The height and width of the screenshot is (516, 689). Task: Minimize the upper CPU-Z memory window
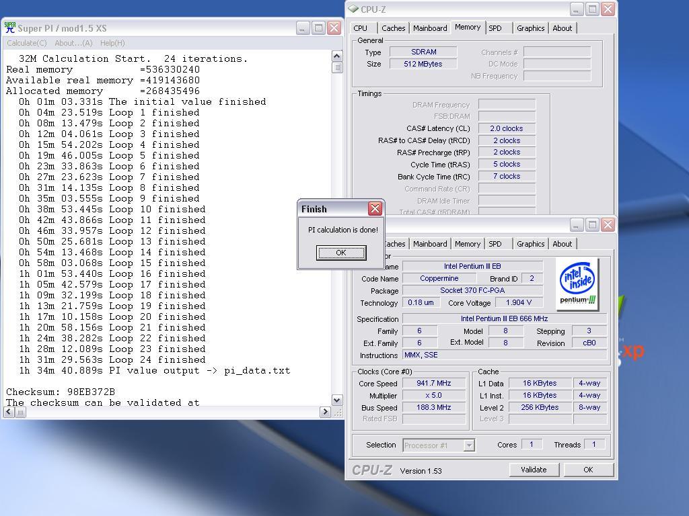click(577, 9)
